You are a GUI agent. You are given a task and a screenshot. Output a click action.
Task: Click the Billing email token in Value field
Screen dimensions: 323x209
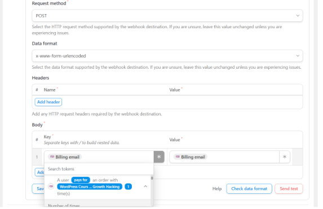click(x=191, y=157)
